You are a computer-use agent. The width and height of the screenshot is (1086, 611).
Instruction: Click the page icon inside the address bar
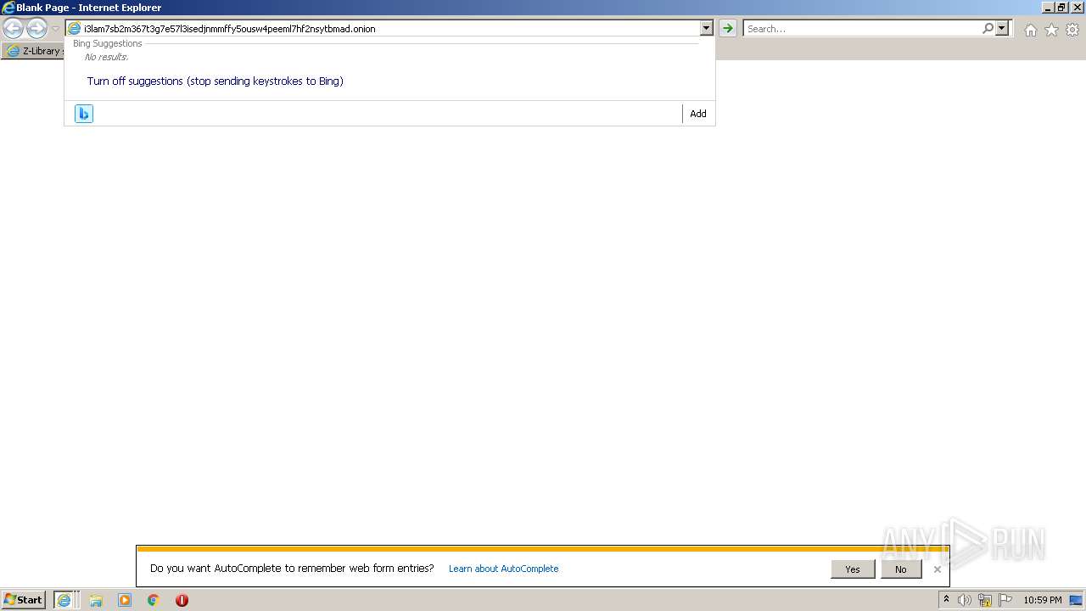click(x=75, y=29)
